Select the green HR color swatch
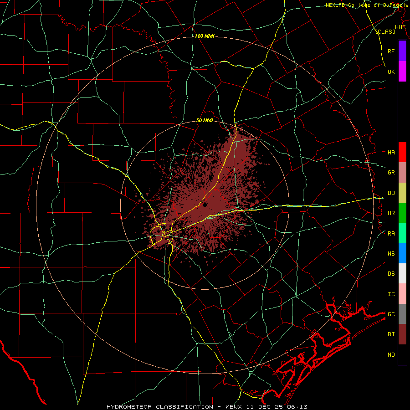The height and width of the screenshot is (410, 410). (402, 213)
